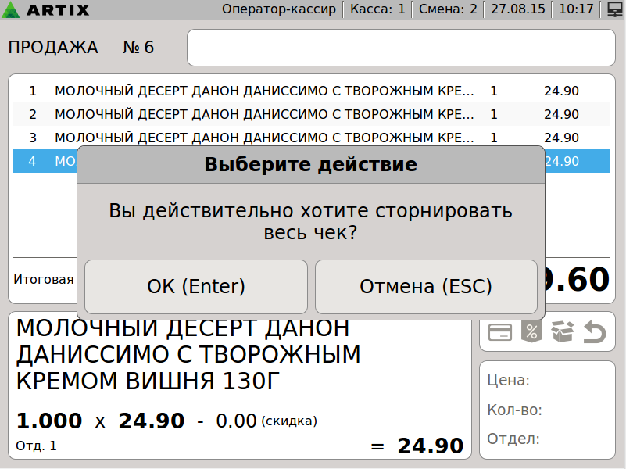Click the Кол-во field in info panel
The image size is (626, 469).
[547, 410]
